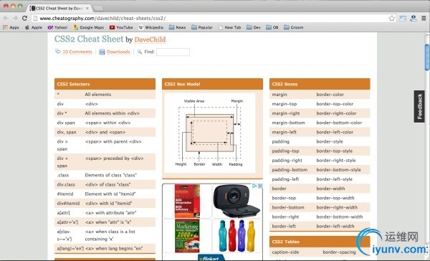Expand the Popular bookmarks folder
This screenshot has width=430, height=261.
pos(202,27)
